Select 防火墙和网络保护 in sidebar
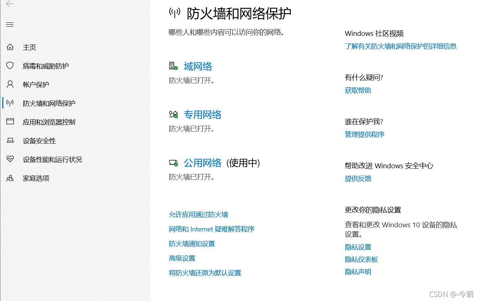 (x=49, y=103)
